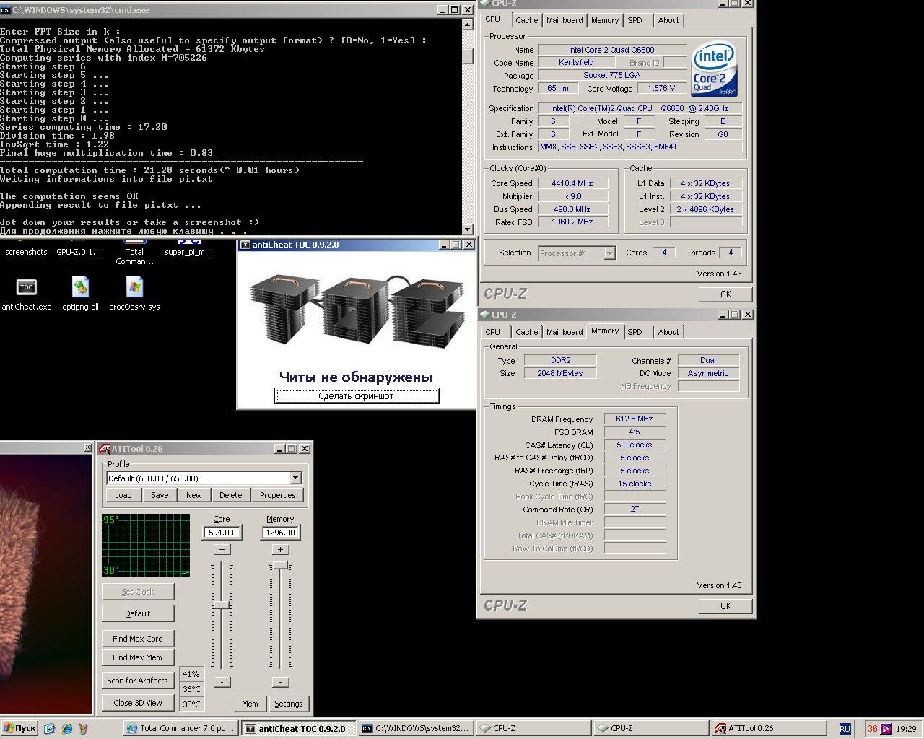Viewport: 924px width, 739px height.
Task: Click ATITool title bar icon
Action: point(105,448)
